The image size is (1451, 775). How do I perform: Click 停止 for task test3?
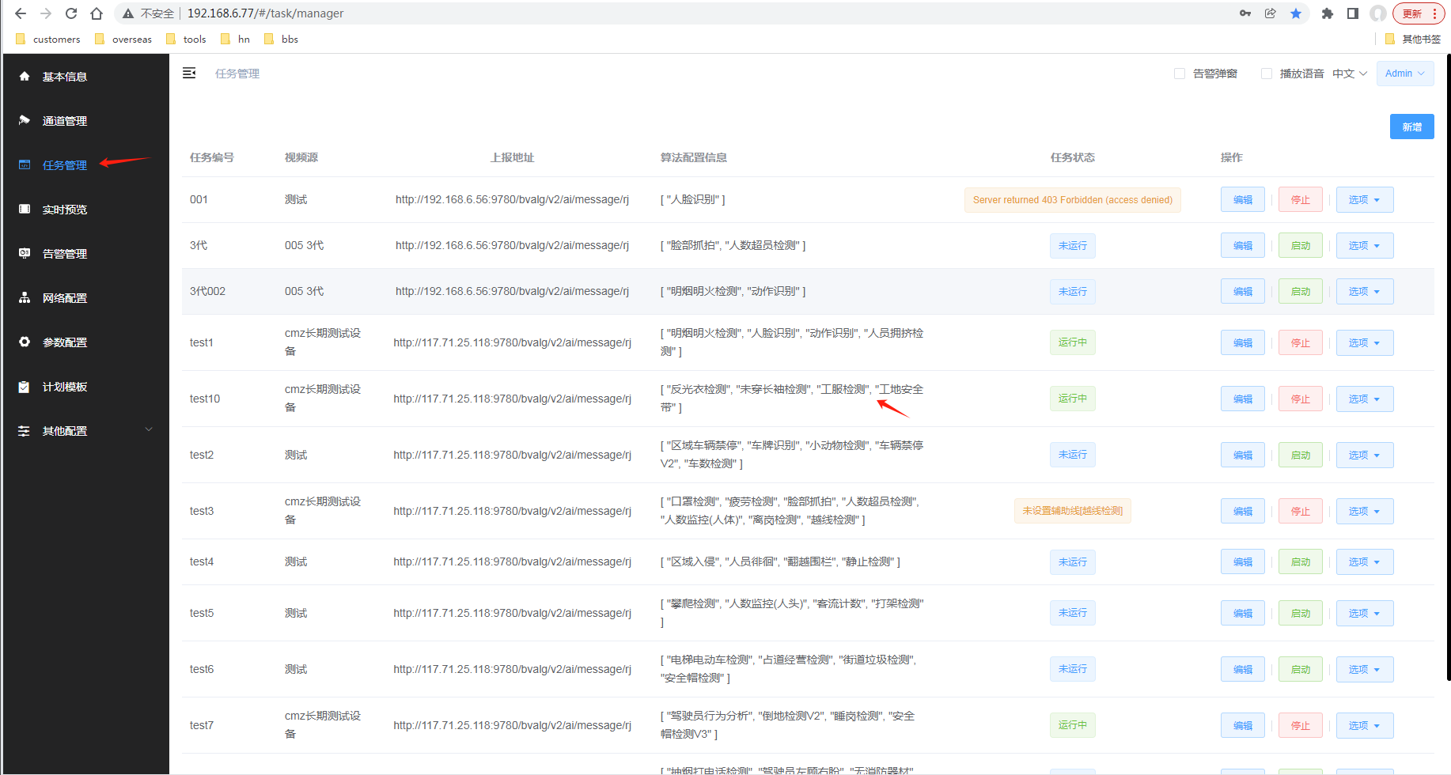(x=1301, y=511)
